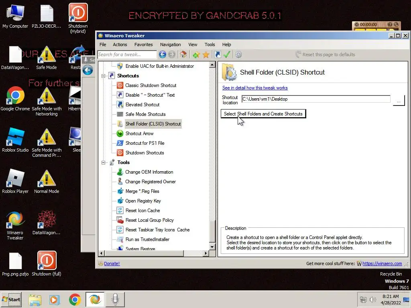The image size is (411, 308).
Task: Click the green checkmark toolbar icon
Action: point(227,55)
